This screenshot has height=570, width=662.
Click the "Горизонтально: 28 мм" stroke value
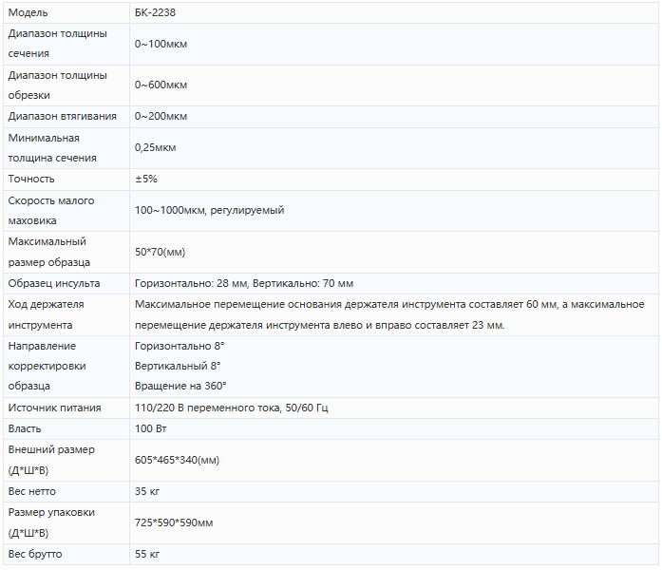[x=191, y=283]
